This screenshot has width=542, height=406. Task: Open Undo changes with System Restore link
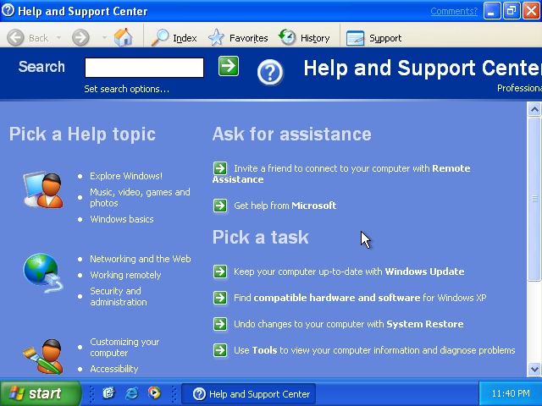[348, 324]
